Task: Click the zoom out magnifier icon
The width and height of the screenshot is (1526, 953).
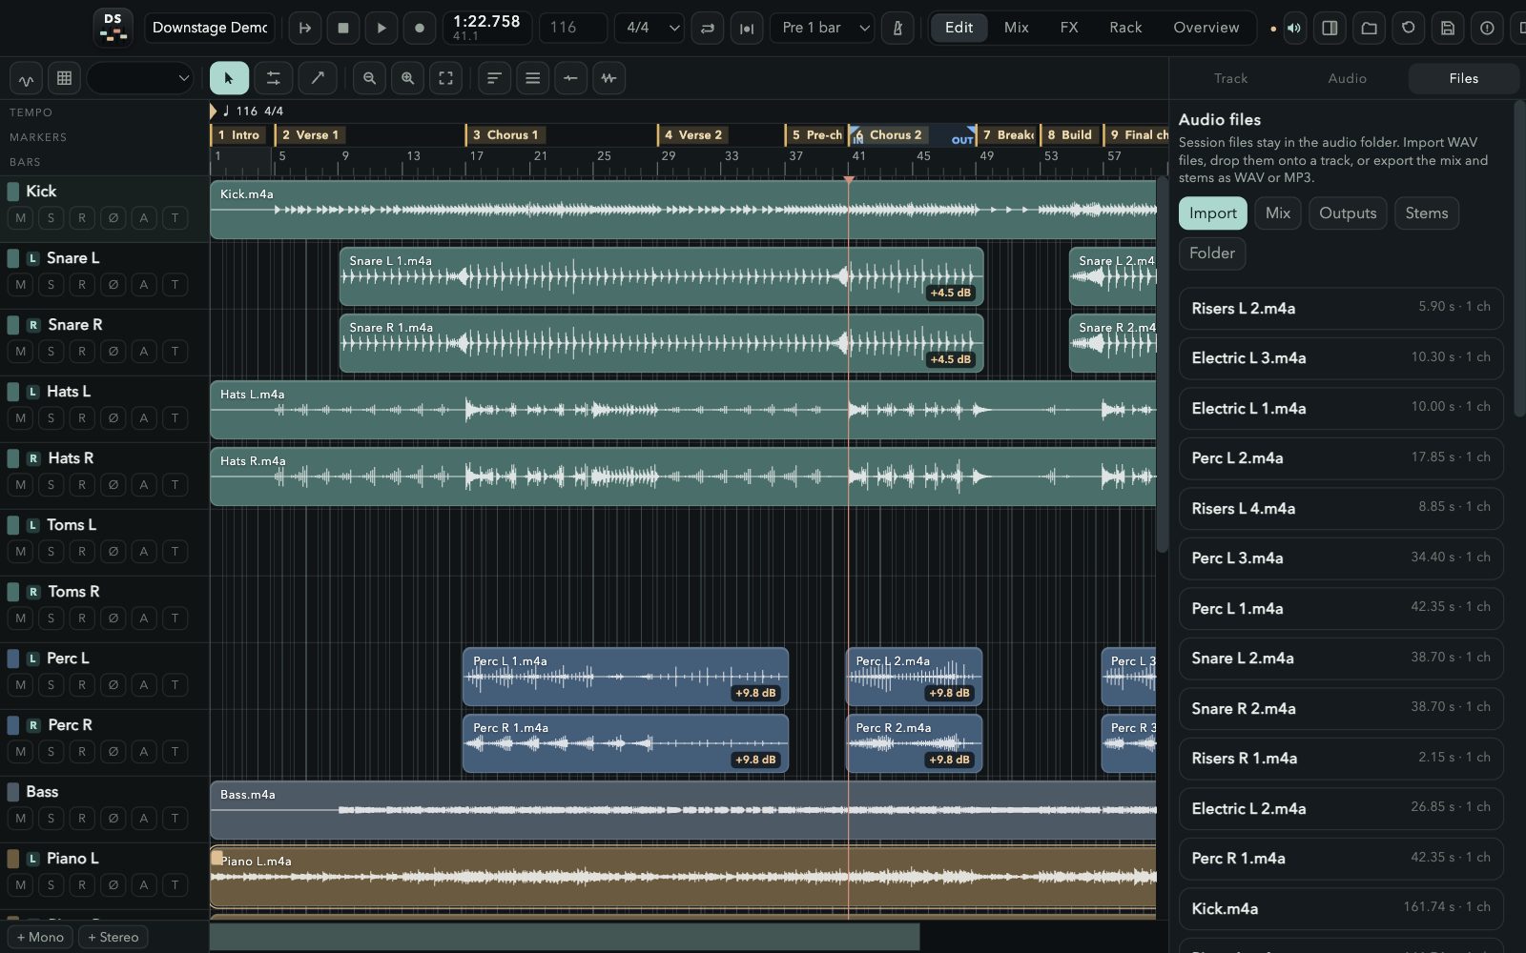Action: point(369,78)
